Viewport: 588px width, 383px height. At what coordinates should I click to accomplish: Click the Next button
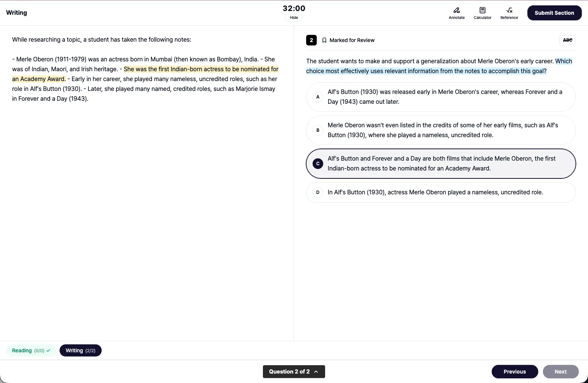561,372
